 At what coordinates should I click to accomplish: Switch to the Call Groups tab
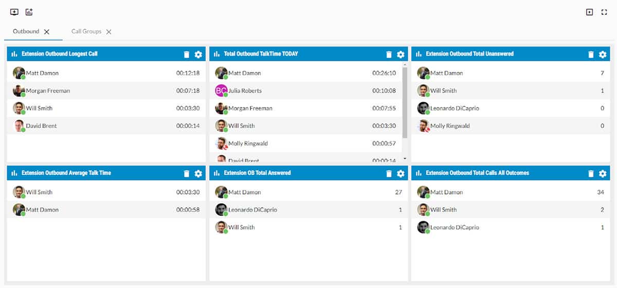(86, 31)
